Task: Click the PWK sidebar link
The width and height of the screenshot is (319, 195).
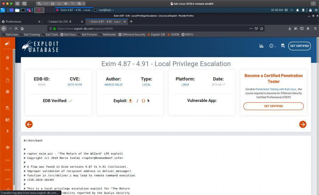Action: [7, 160]
